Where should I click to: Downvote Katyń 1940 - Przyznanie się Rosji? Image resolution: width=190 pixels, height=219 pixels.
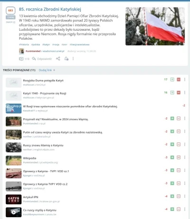179,93
